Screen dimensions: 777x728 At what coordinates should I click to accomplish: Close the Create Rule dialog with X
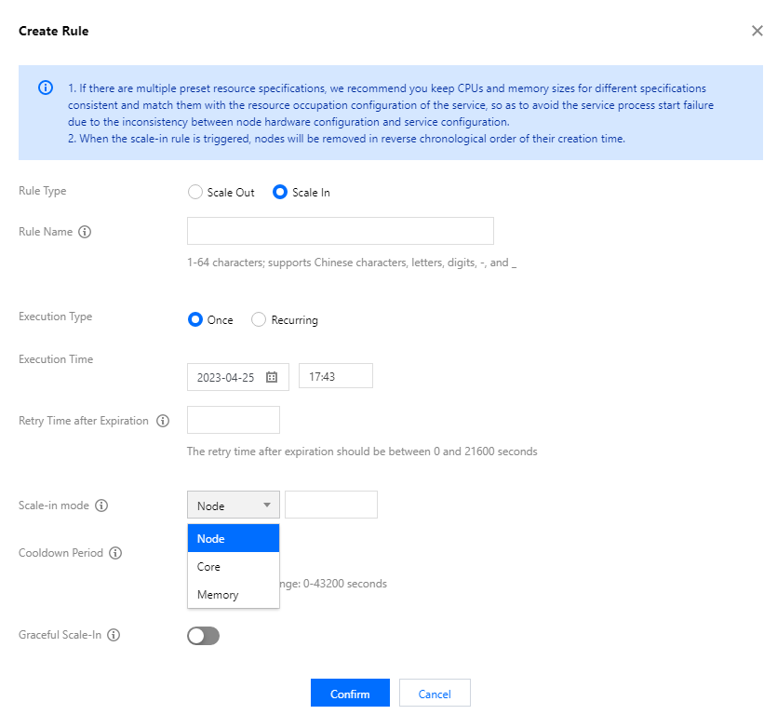[757, 31]
